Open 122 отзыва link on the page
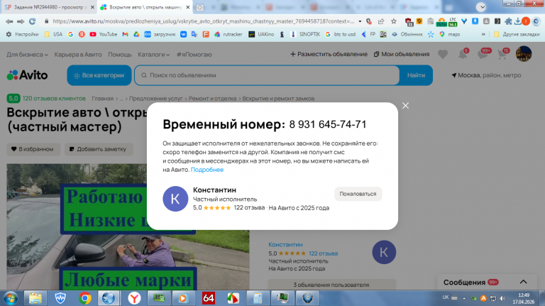The image size is (545, 306). coord(324,253)
